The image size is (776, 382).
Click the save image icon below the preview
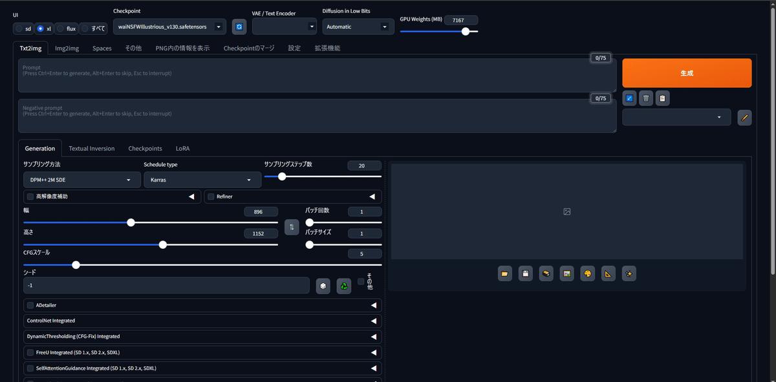525,273
